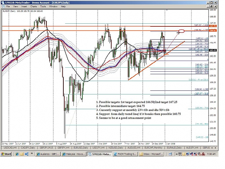225x169 pixels.
Task: Open the Inbox - Microsoft taskbar window
Action: click(x=151, y=154)
